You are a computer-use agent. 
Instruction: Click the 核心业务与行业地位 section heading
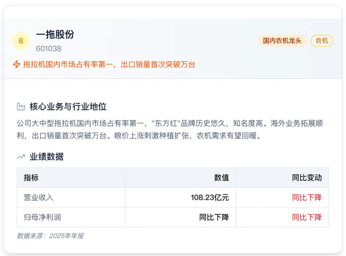(68, 107)
